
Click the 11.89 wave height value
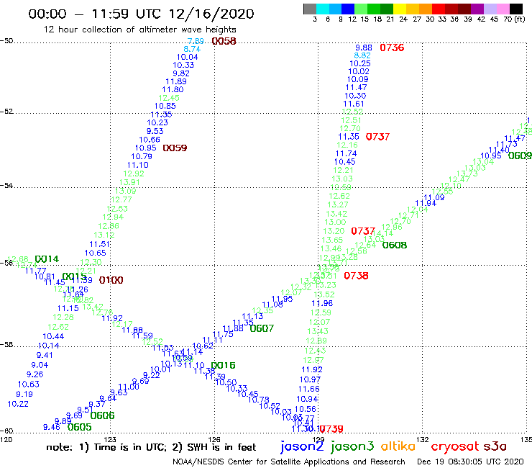pos(176,81)
